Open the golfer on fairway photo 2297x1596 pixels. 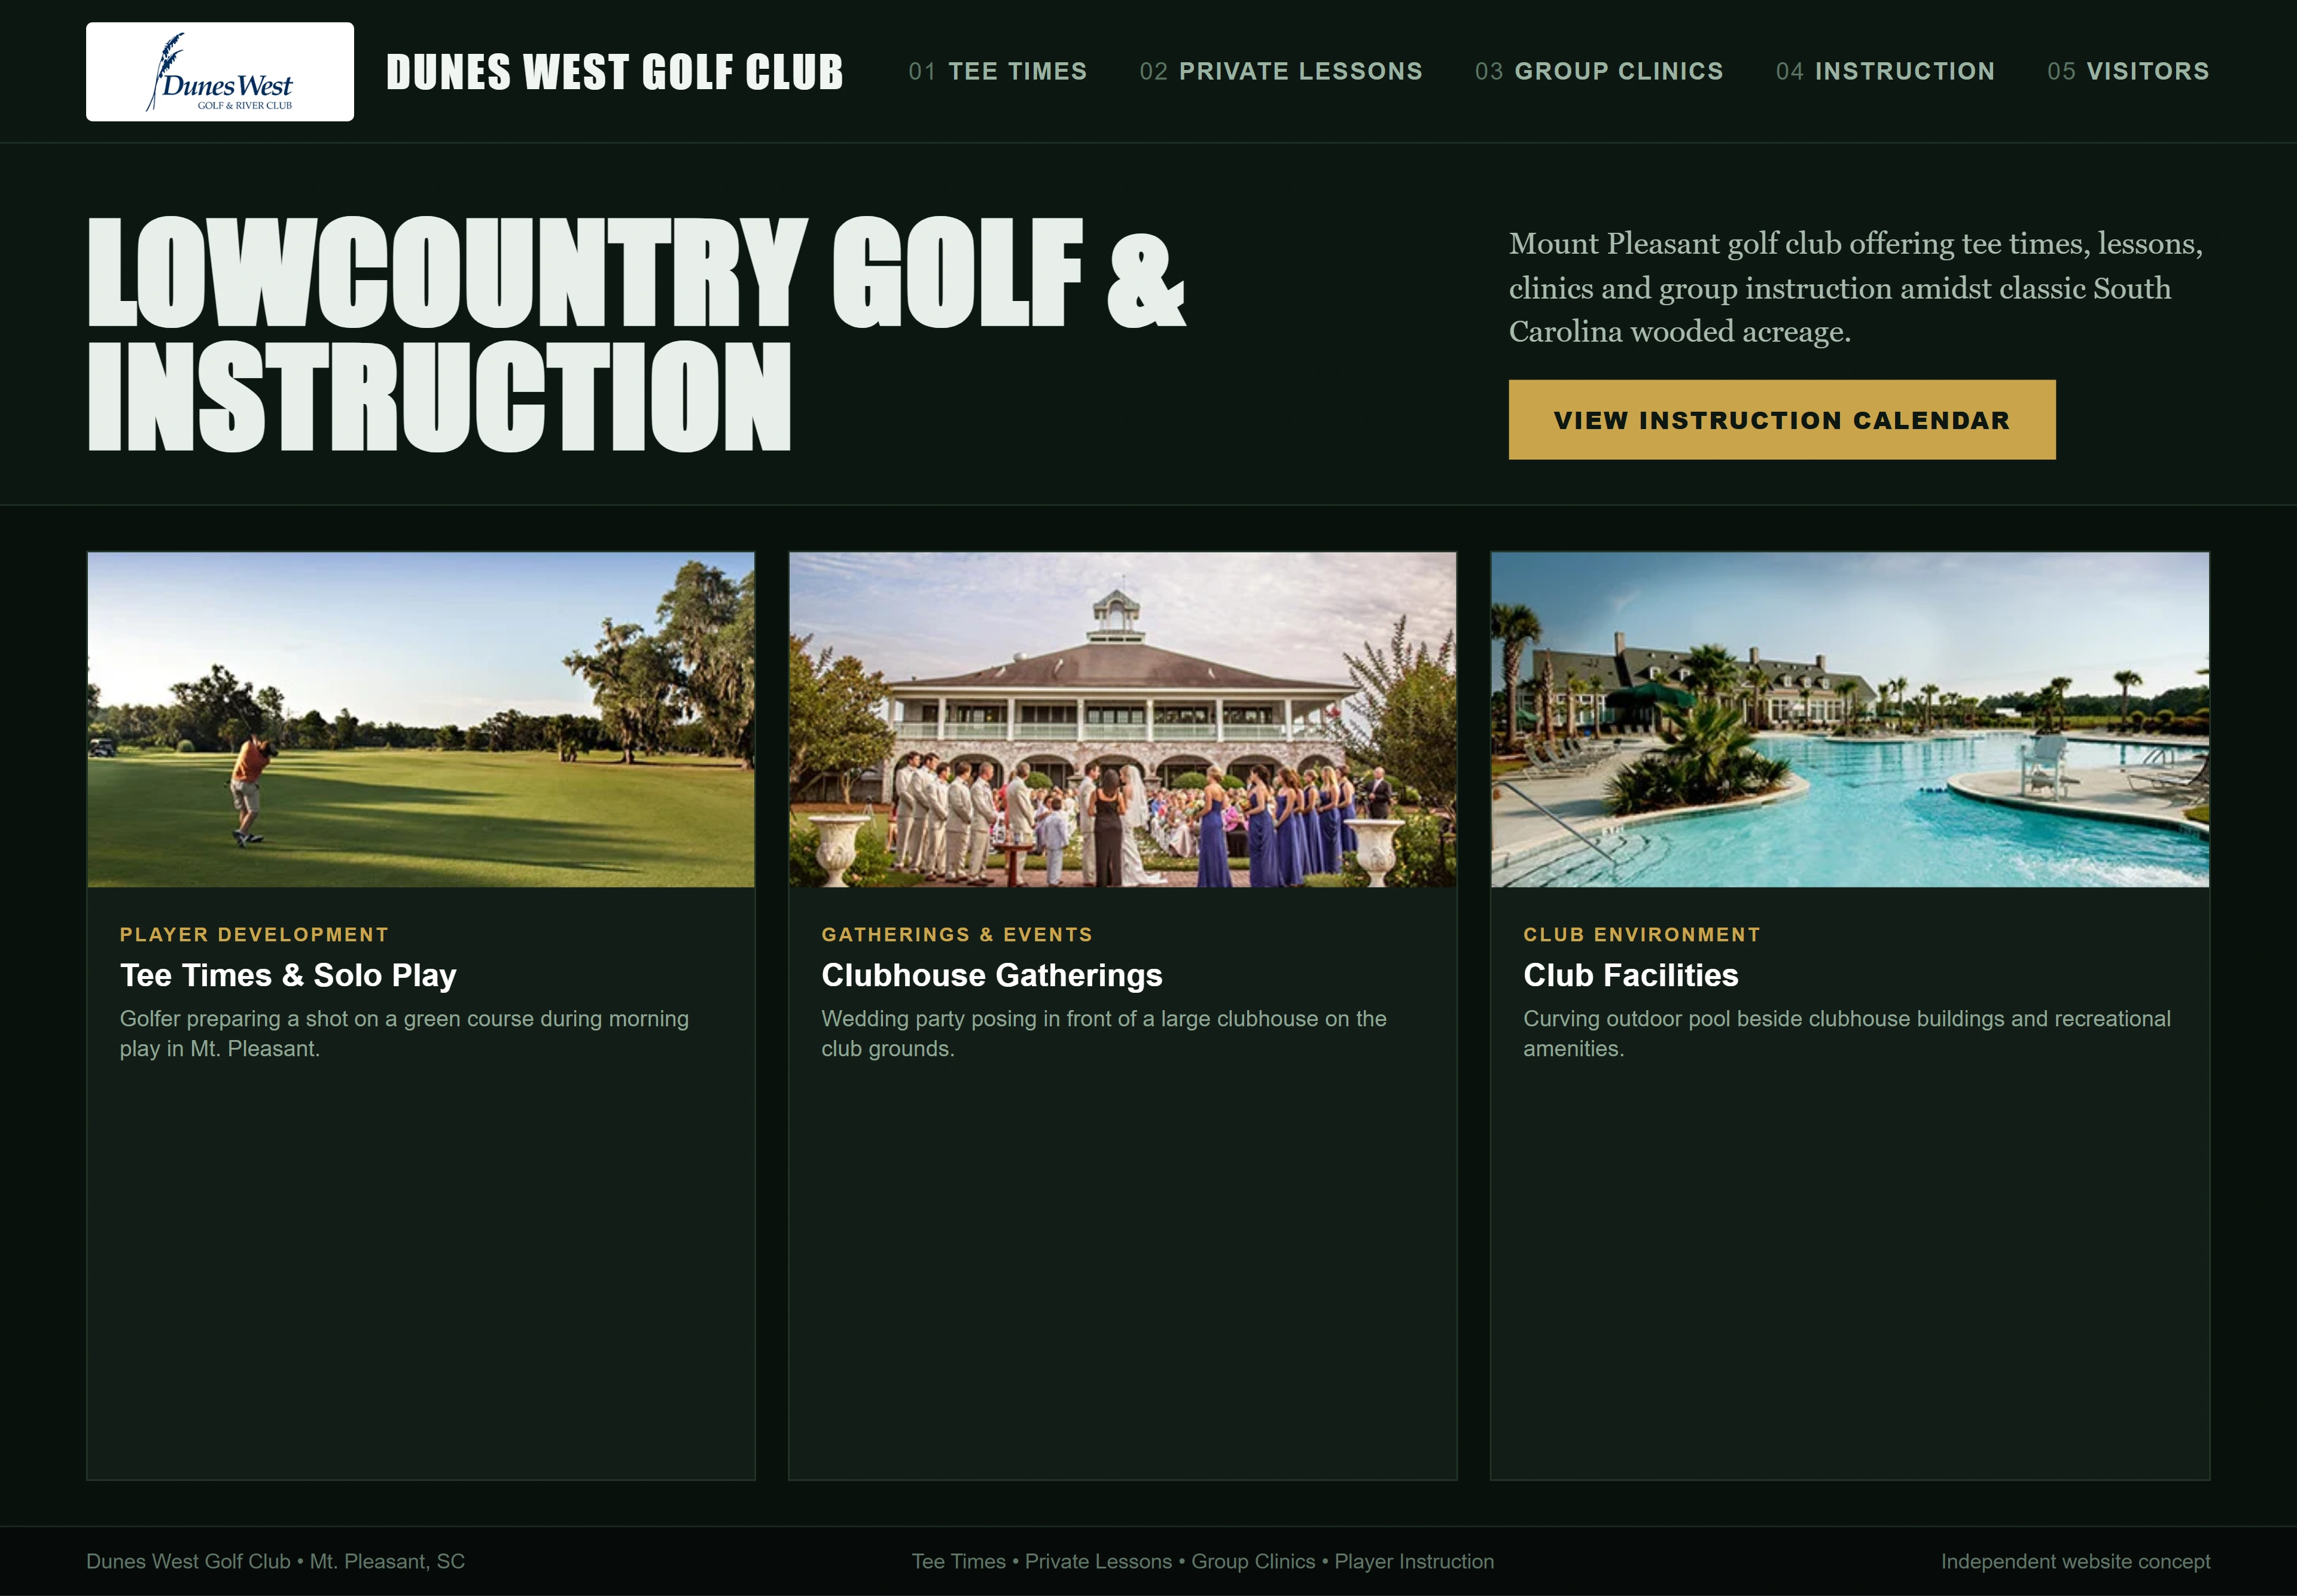coord(421,720)
